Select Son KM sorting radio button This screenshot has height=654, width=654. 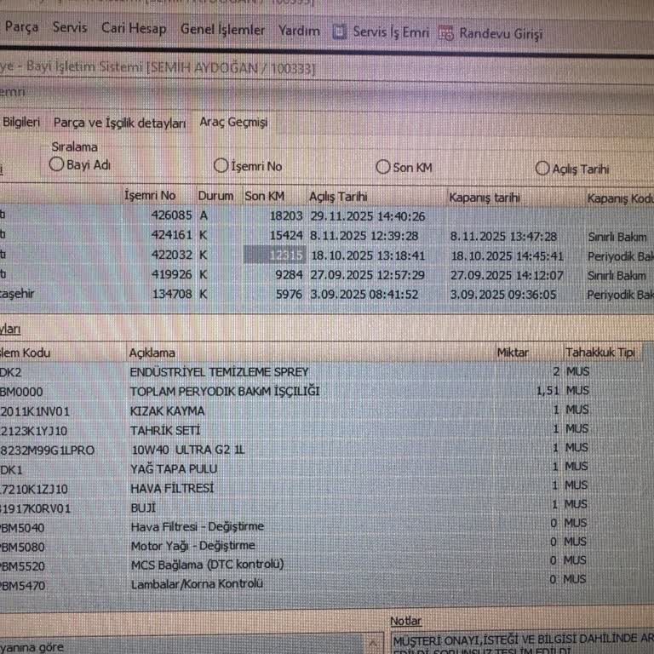pyautogui.click(x=382, y=167)
